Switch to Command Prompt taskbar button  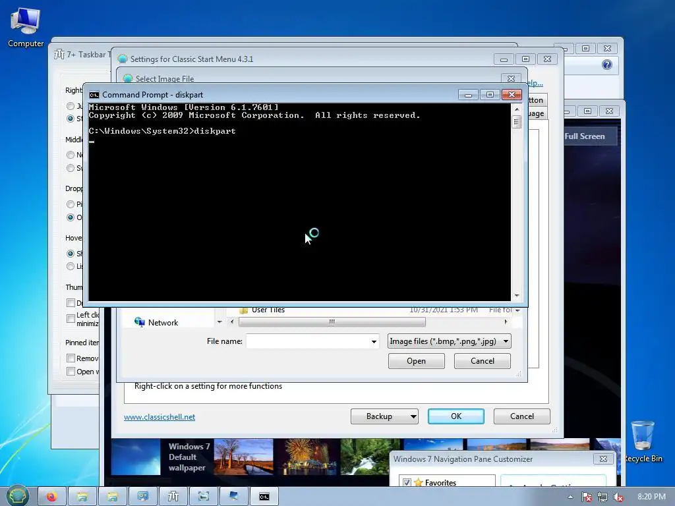coord(264,497)
